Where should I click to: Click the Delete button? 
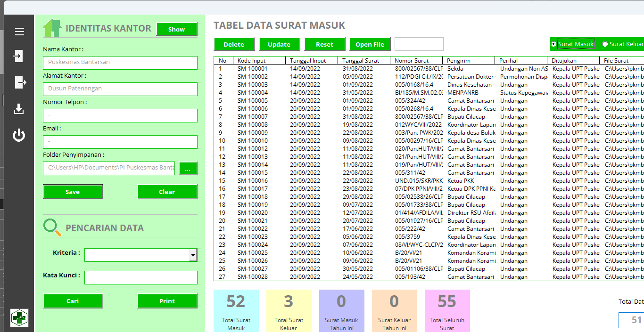pos(234,44)
